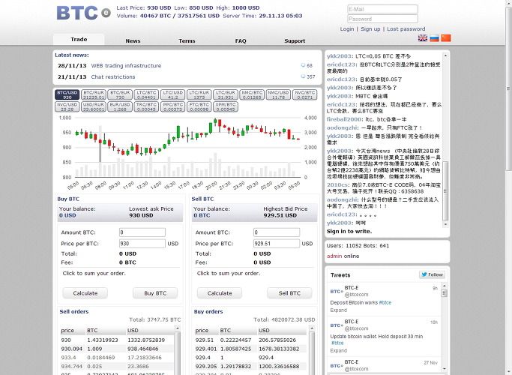Click Calculate in Buy BTC panel

coord(85,293)
